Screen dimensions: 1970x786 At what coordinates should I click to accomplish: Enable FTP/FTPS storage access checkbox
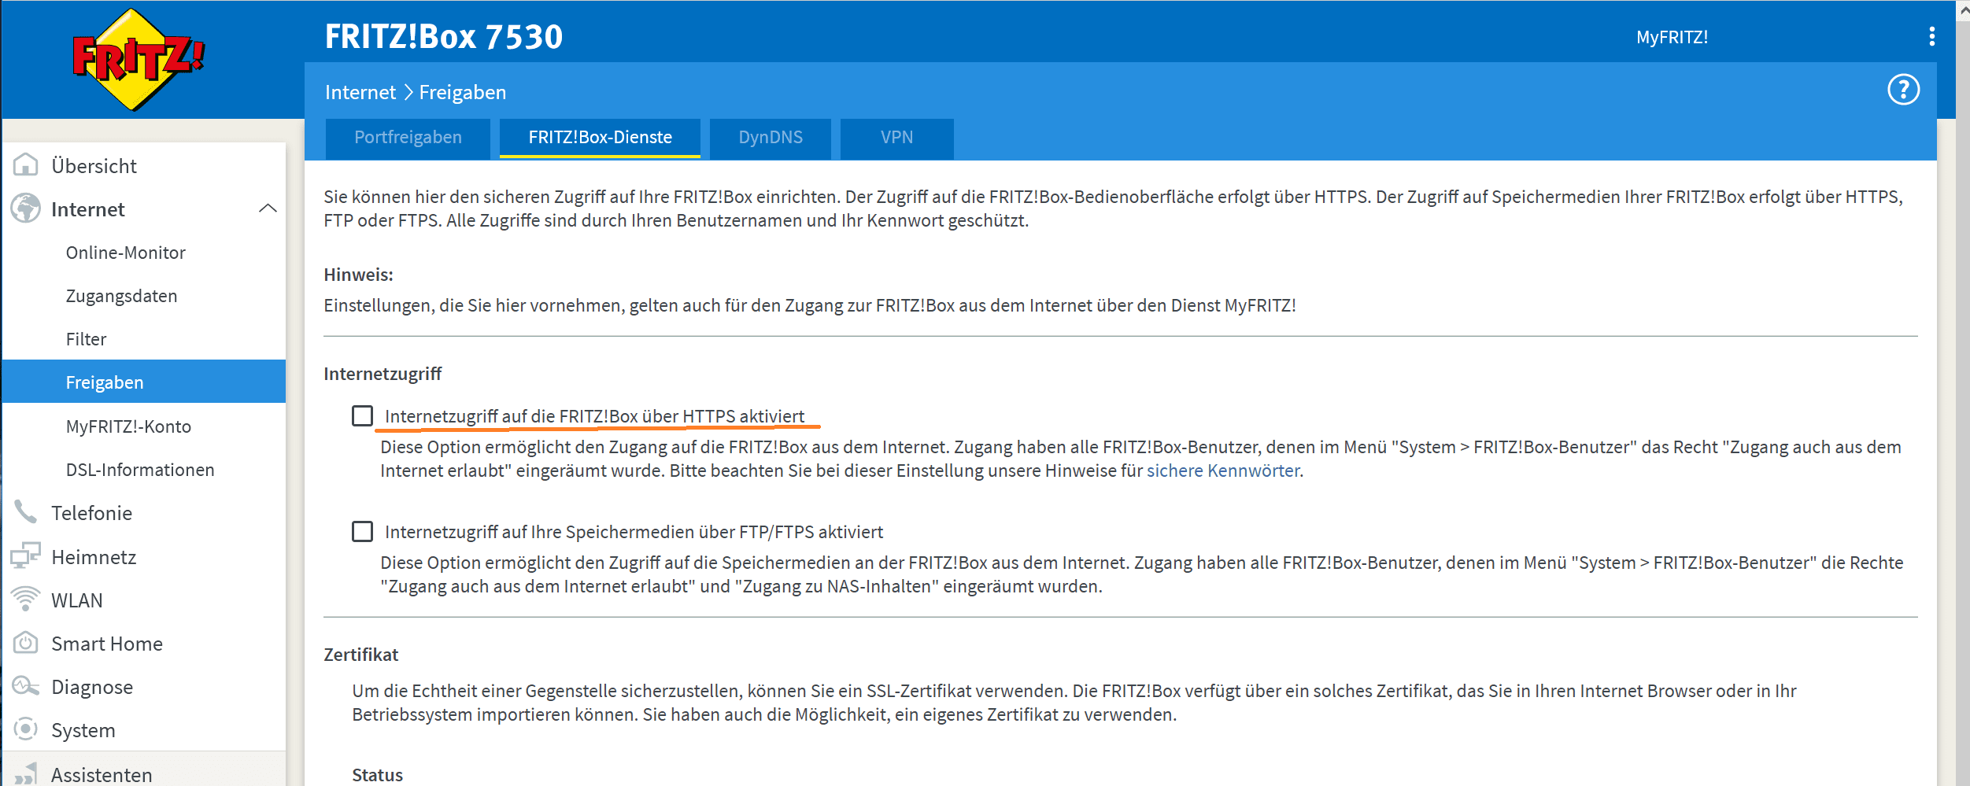(362, 532)
